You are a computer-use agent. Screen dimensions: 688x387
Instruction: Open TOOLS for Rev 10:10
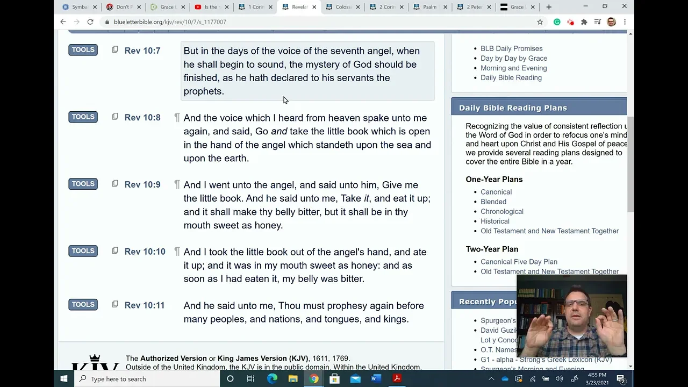(x=83, y=251)
